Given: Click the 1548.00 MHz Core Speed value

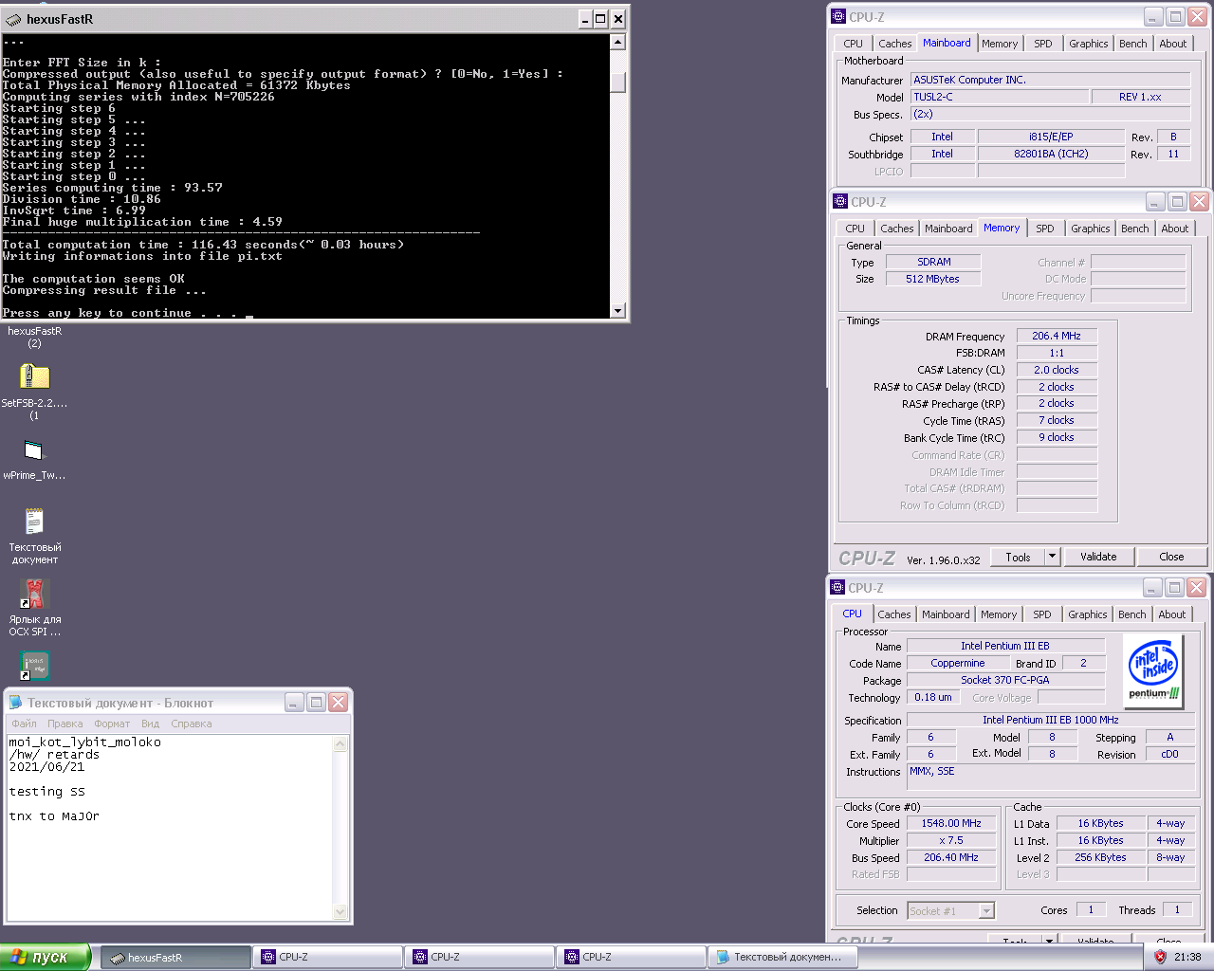Looking at the screenshot, I should pos(951,823).
